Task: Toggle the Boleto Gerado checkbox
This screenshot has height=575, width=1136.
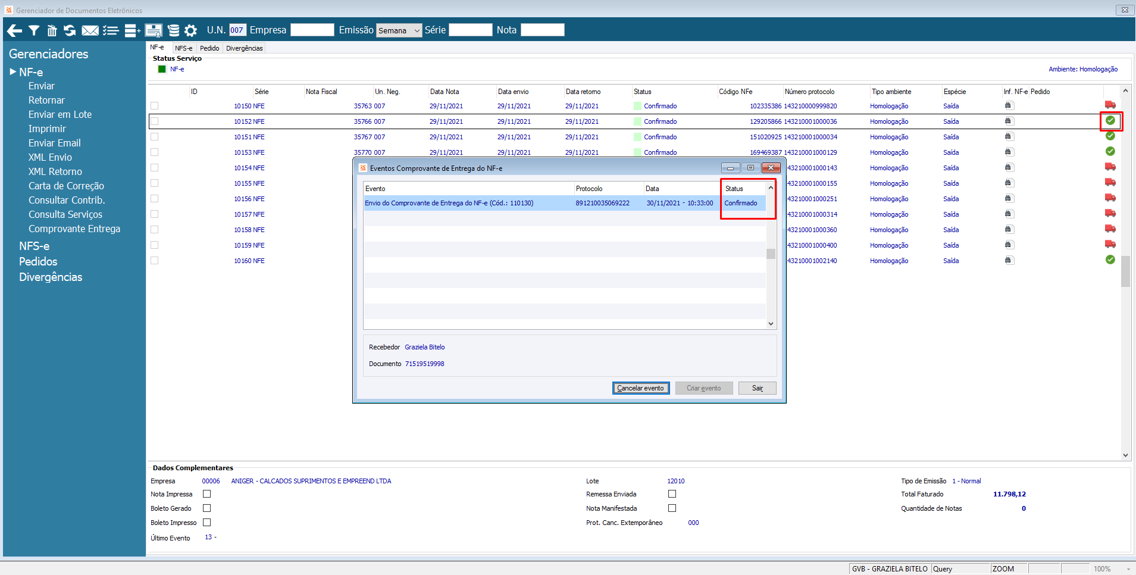Action: pyautogui.click(x=207, y=508)
